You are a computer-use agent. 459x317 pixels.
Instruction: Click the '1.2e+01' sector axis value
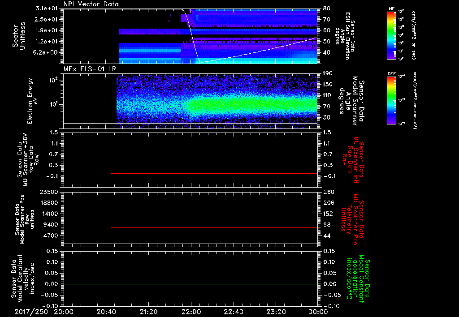pos(47,42)
